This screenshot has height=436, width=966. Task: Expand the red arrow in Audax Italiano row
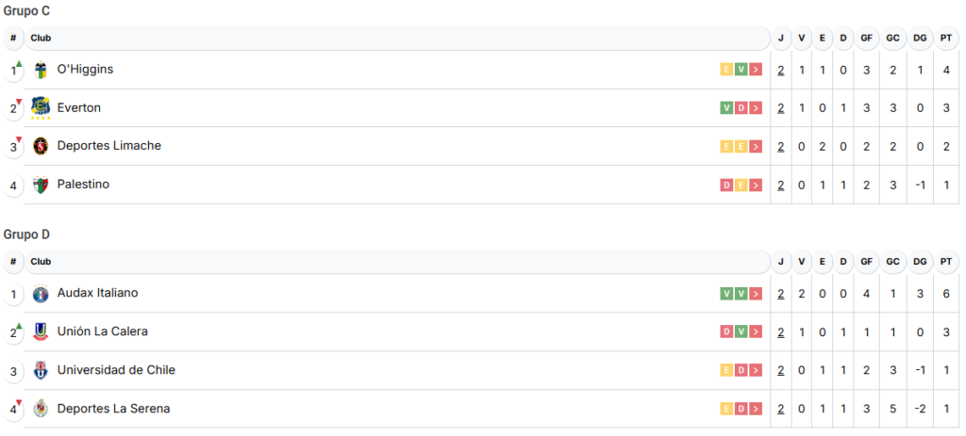756,294
